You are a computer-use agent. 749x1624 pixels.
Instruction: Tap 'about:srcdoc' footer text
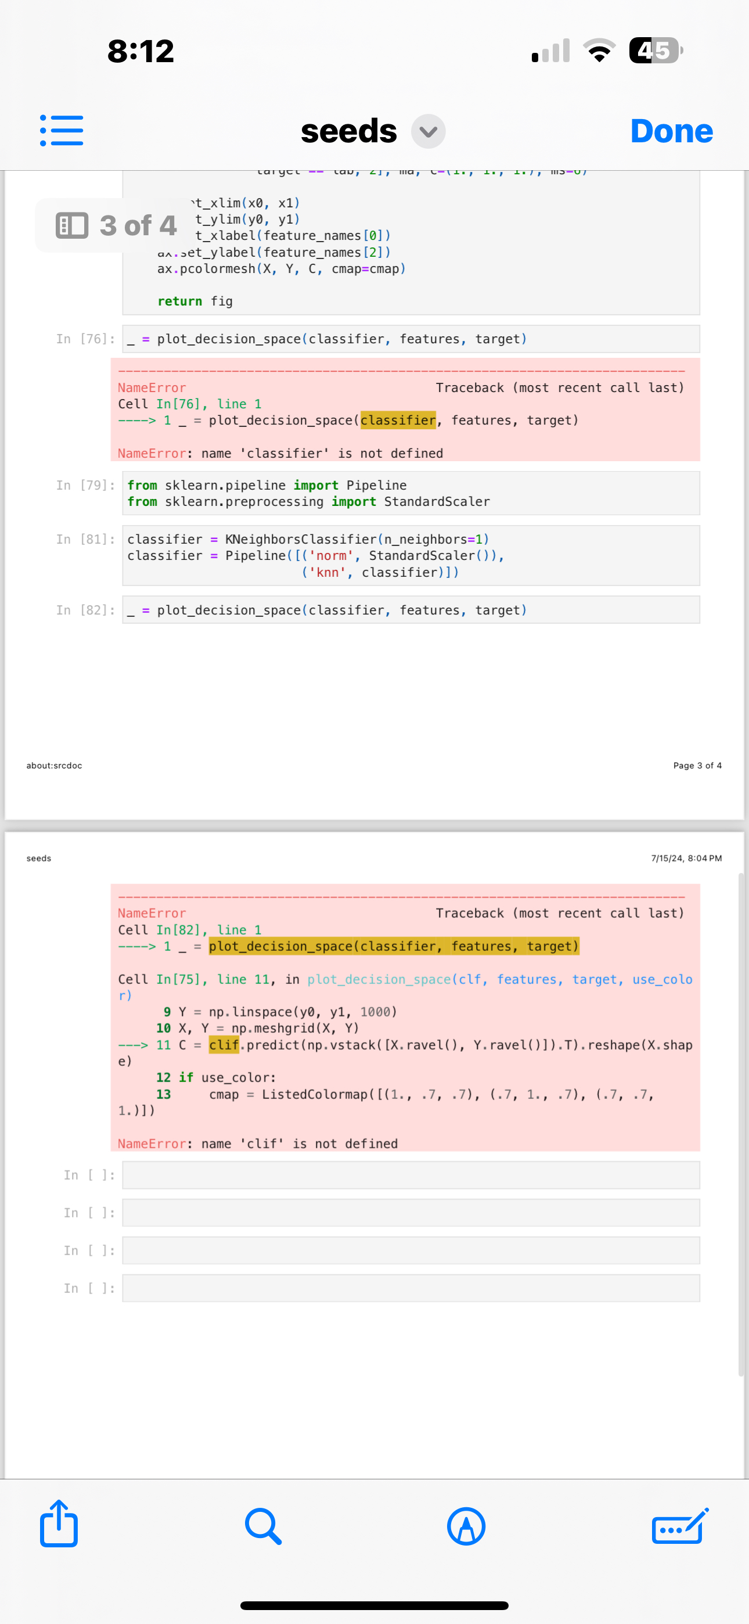click(x=54, y=766)
